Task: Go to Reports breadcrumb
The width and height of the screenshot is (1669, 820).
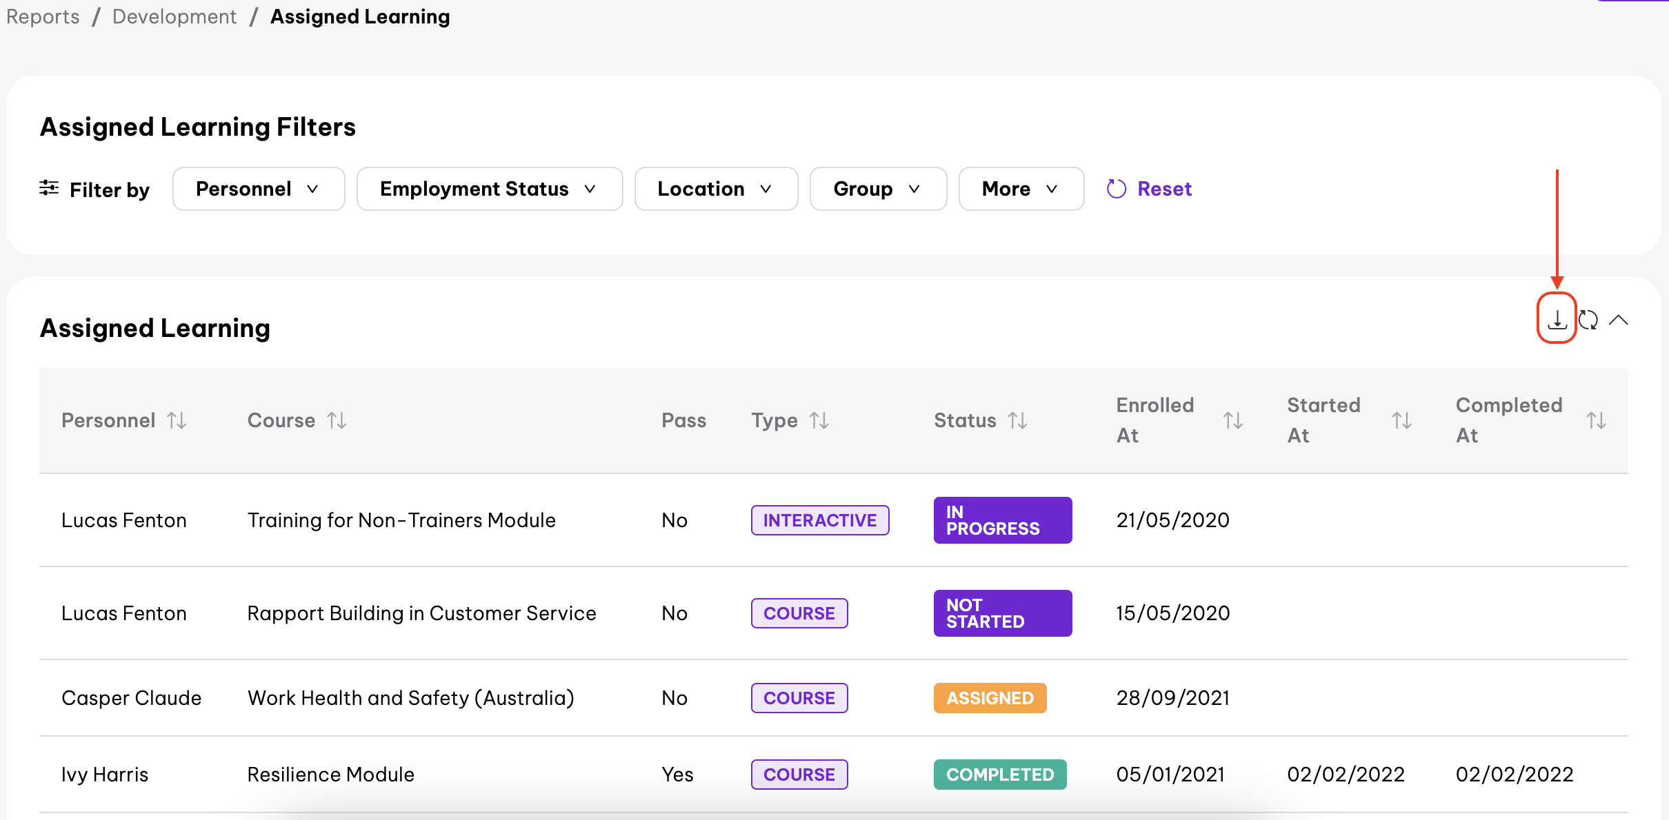Action: 43,17
